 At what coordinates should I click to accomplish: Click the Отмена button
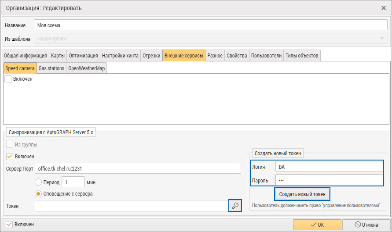(x=366, y=225)
